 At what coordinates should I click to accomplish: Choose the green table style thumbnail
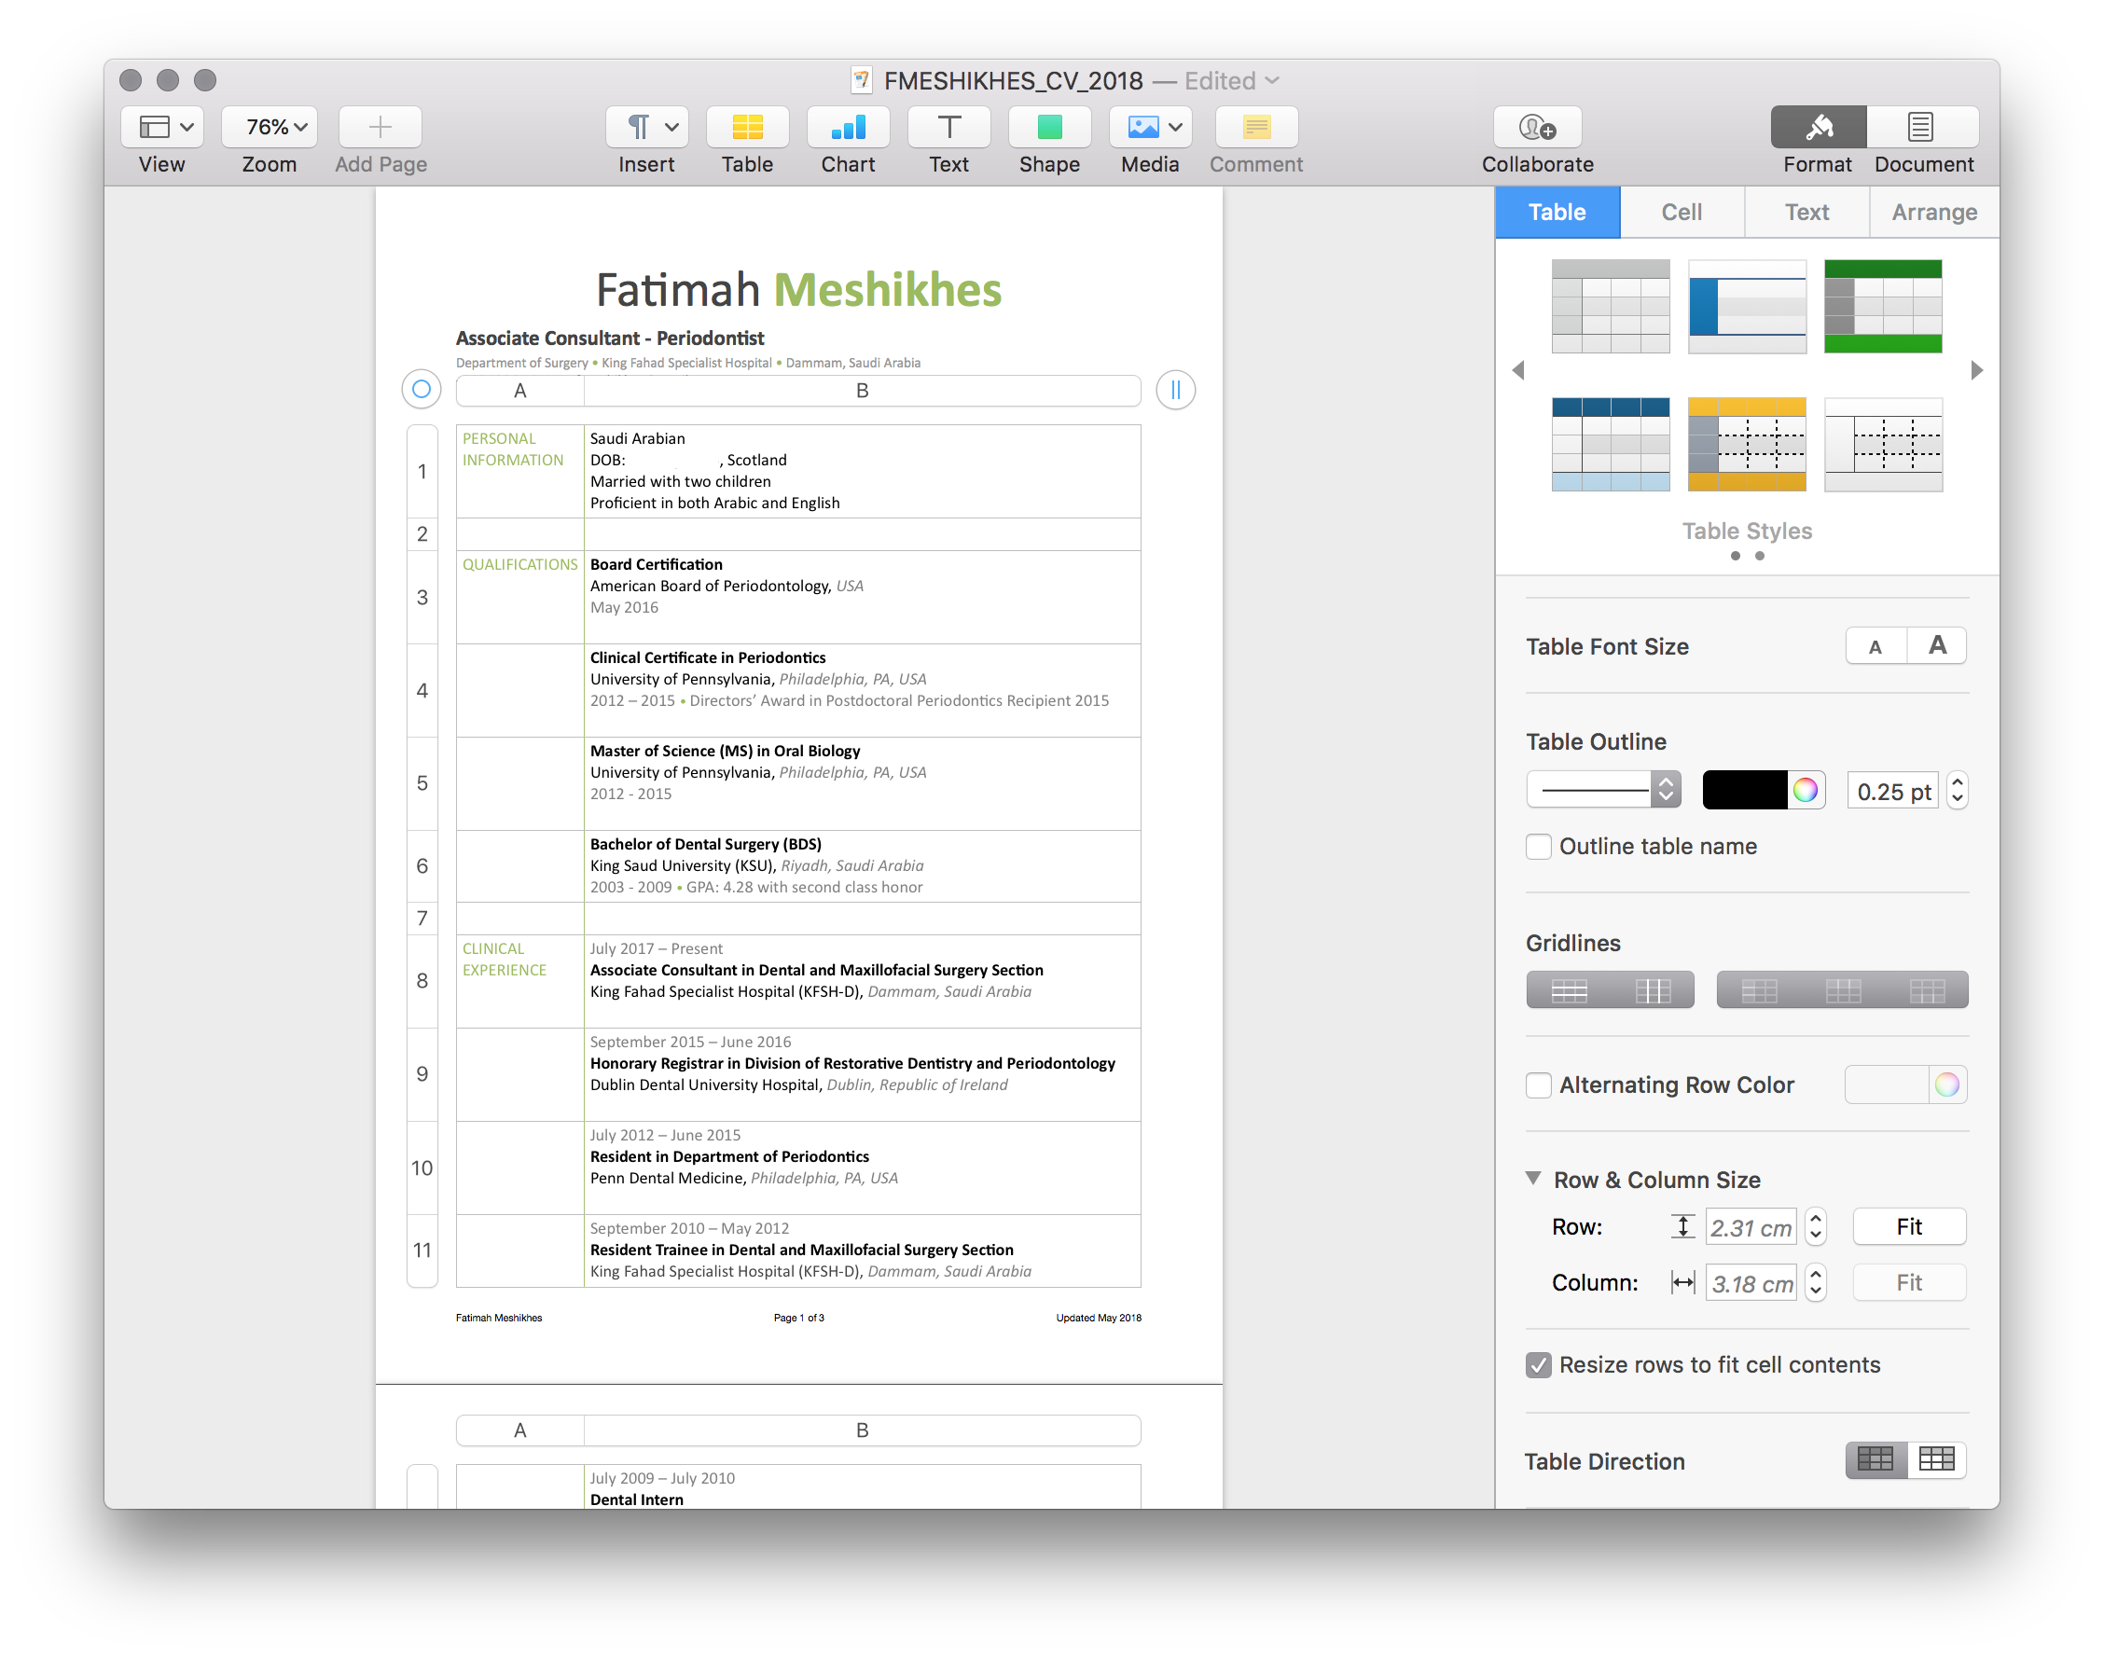[1883, 306]
